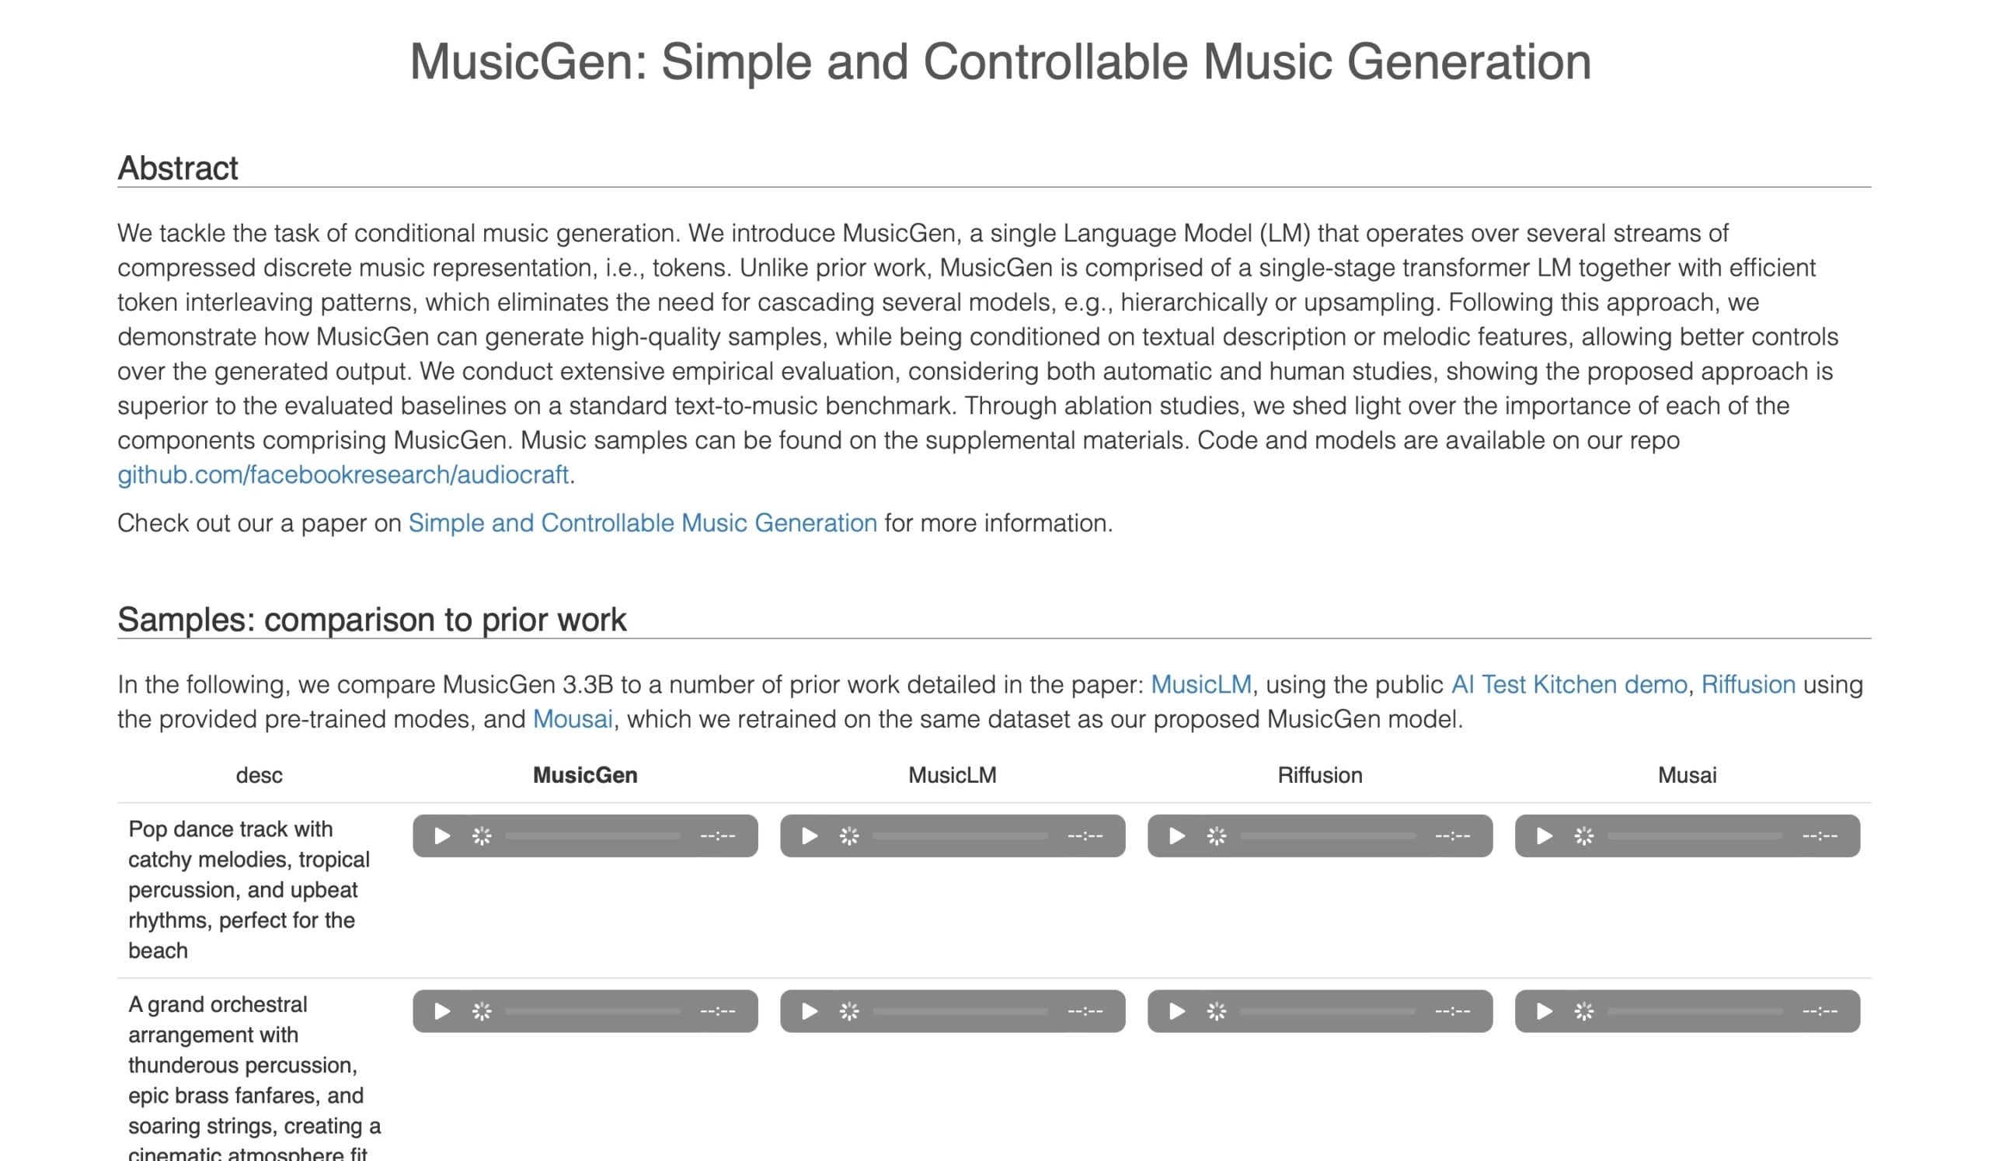
Task: Seek within the MusicGen pop dance progress bar
Action: tap(593, 836)
